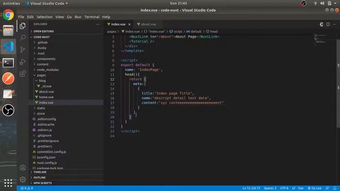Open Help menu
The height and width of the screenshot is (191, 340).
click(106, 17)
